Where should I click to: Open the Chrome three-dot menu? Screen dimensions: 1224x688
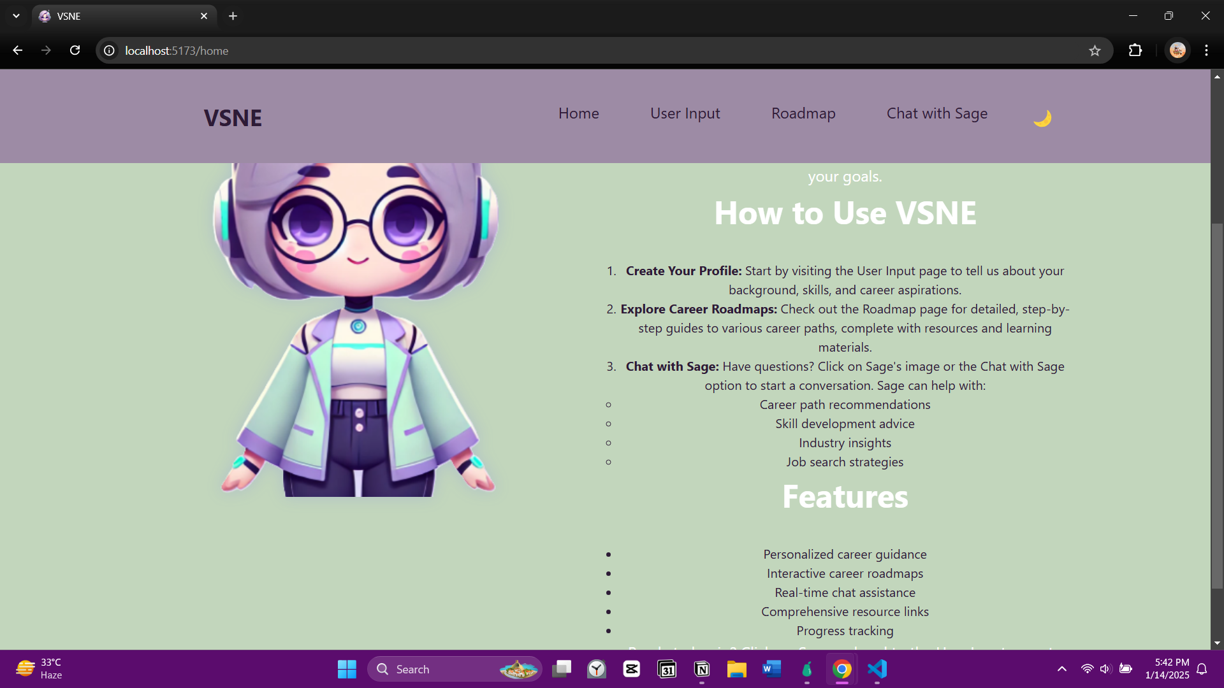point(1206,50)
